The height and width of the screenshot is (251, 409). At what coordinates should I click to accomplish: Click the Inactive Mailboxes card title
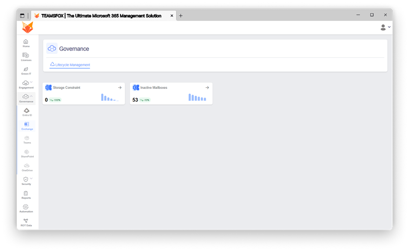point(154,88)
